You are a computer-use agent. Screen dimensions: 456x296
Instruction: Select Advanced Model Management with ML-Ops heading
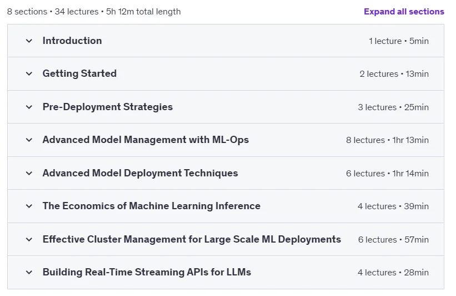(x=146, y=140)
